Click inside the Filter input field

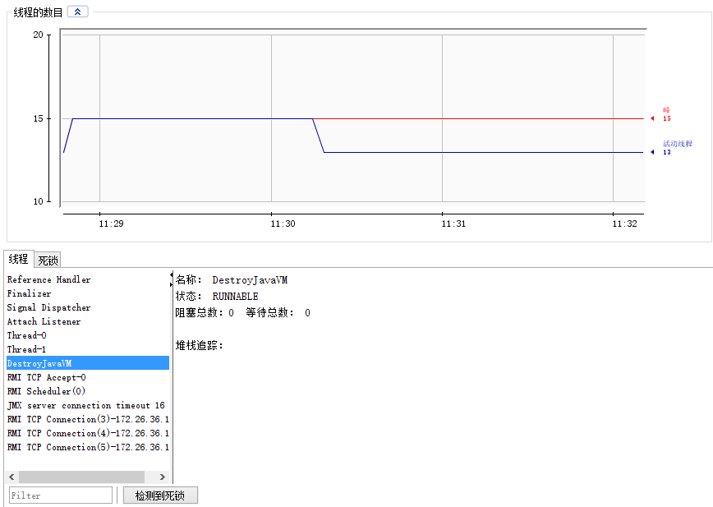pyautogui.click(x=60, y=495)
